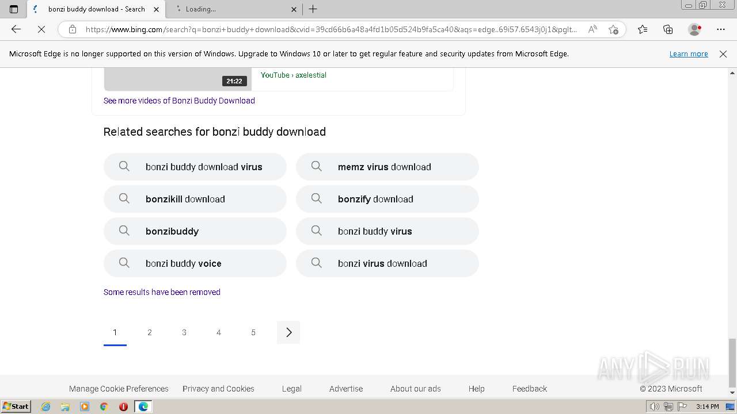Click the page vertical scrollbar thumb
The image size is (737, 414).
click(732, 363)
